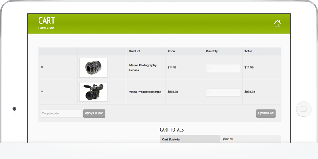Select the Cart Subtotal amount $980.18
The height and width of the screenshot is (159, 318).
coord(228,140)
